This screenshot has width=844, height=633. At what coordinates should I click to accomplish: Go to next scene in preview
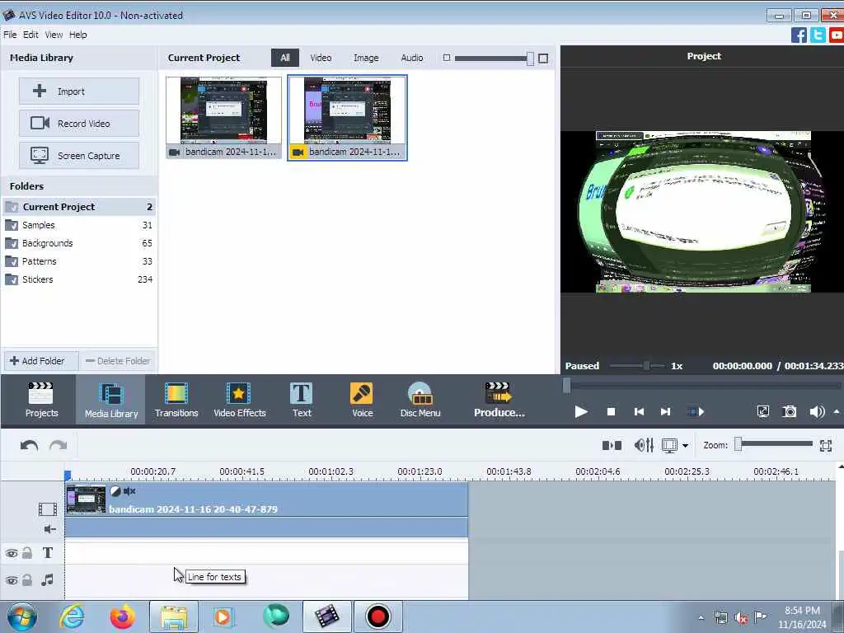(696, 412)
